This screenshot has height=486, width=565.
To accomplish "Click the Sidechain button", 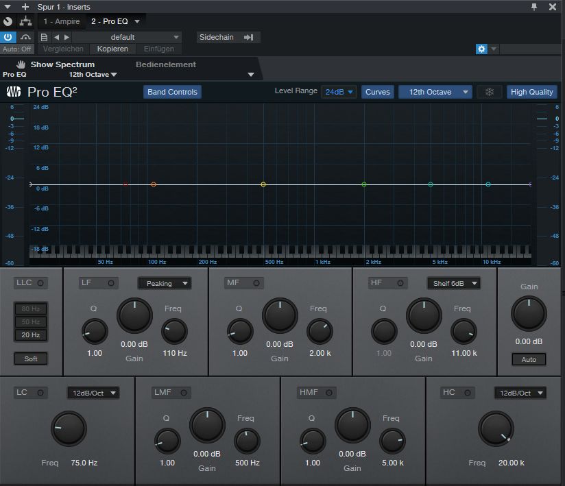I will coord(227,37).
